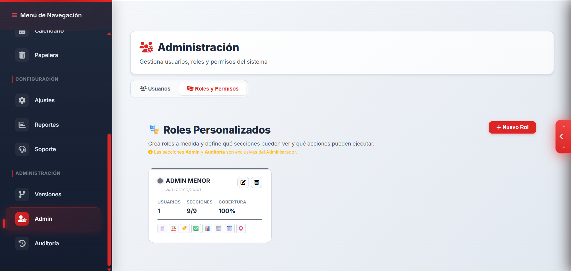The width and height of the screenshot is (571, 271).
Task: Click the yellow info icon in Admin notice
Action: coord(150,152)
